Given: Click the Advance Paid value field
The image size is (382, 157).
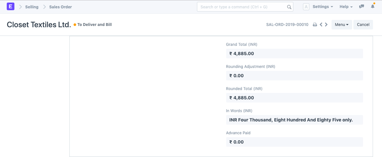Looking at the screenshot, I should [x=294, y=142].
